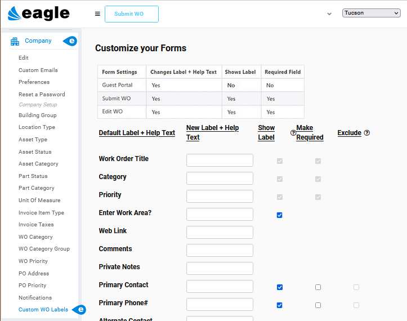Screen dimensions: 407x321
Task: Uncheck Show Label for Enter Work Area
Action: coord(280,215)
